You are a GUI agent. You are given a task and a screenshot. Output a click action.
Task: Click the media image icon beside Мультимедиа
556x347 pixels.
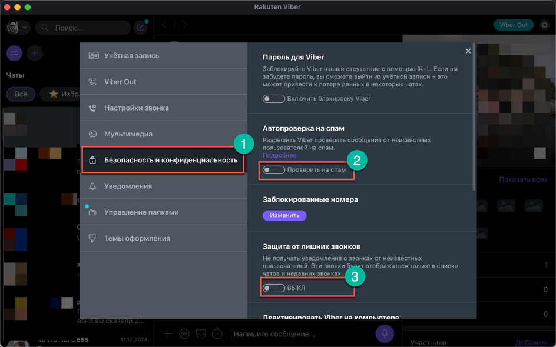point(92,134)
